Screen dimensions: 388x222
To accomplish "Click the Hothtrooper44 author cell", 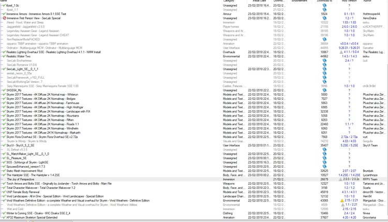I will [x=371, y=14].
